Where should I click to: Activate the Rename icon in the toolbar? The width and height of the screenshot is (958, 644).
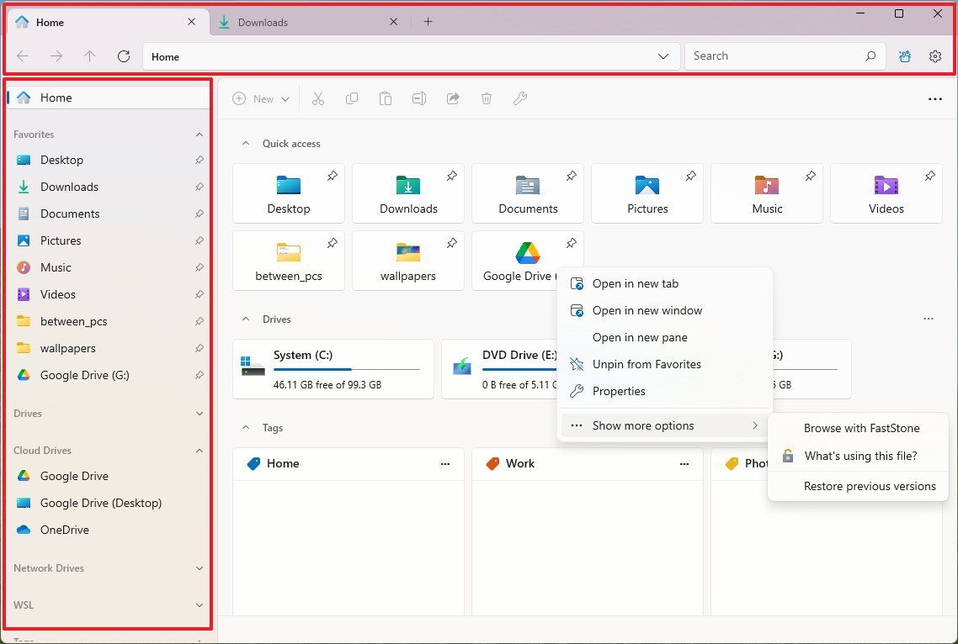pyautogui.click(x=419, y=98)
